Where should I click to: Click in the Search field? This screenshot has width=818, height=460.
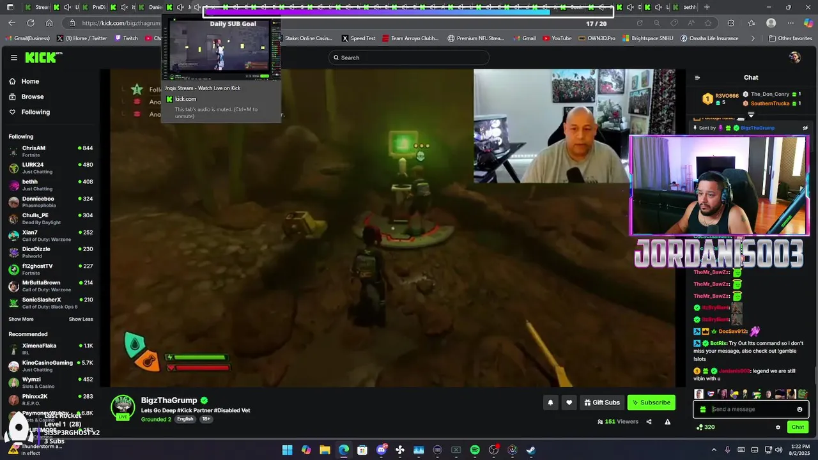[409, 57]
